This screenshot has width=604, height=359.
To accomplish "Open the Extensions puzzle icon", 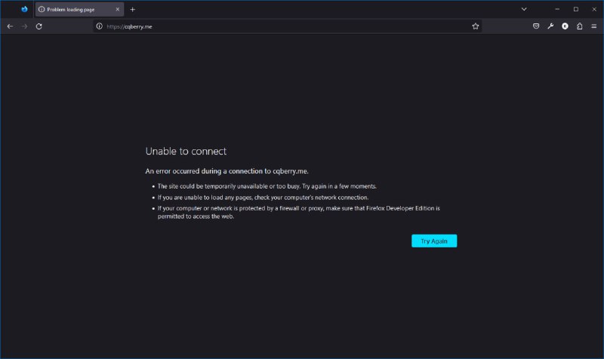I will point(579,26).
